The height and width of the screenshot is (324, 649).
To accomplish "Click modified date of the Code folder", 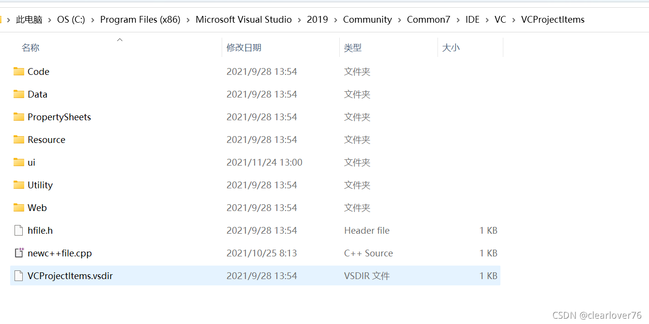I will coord(262,71).
